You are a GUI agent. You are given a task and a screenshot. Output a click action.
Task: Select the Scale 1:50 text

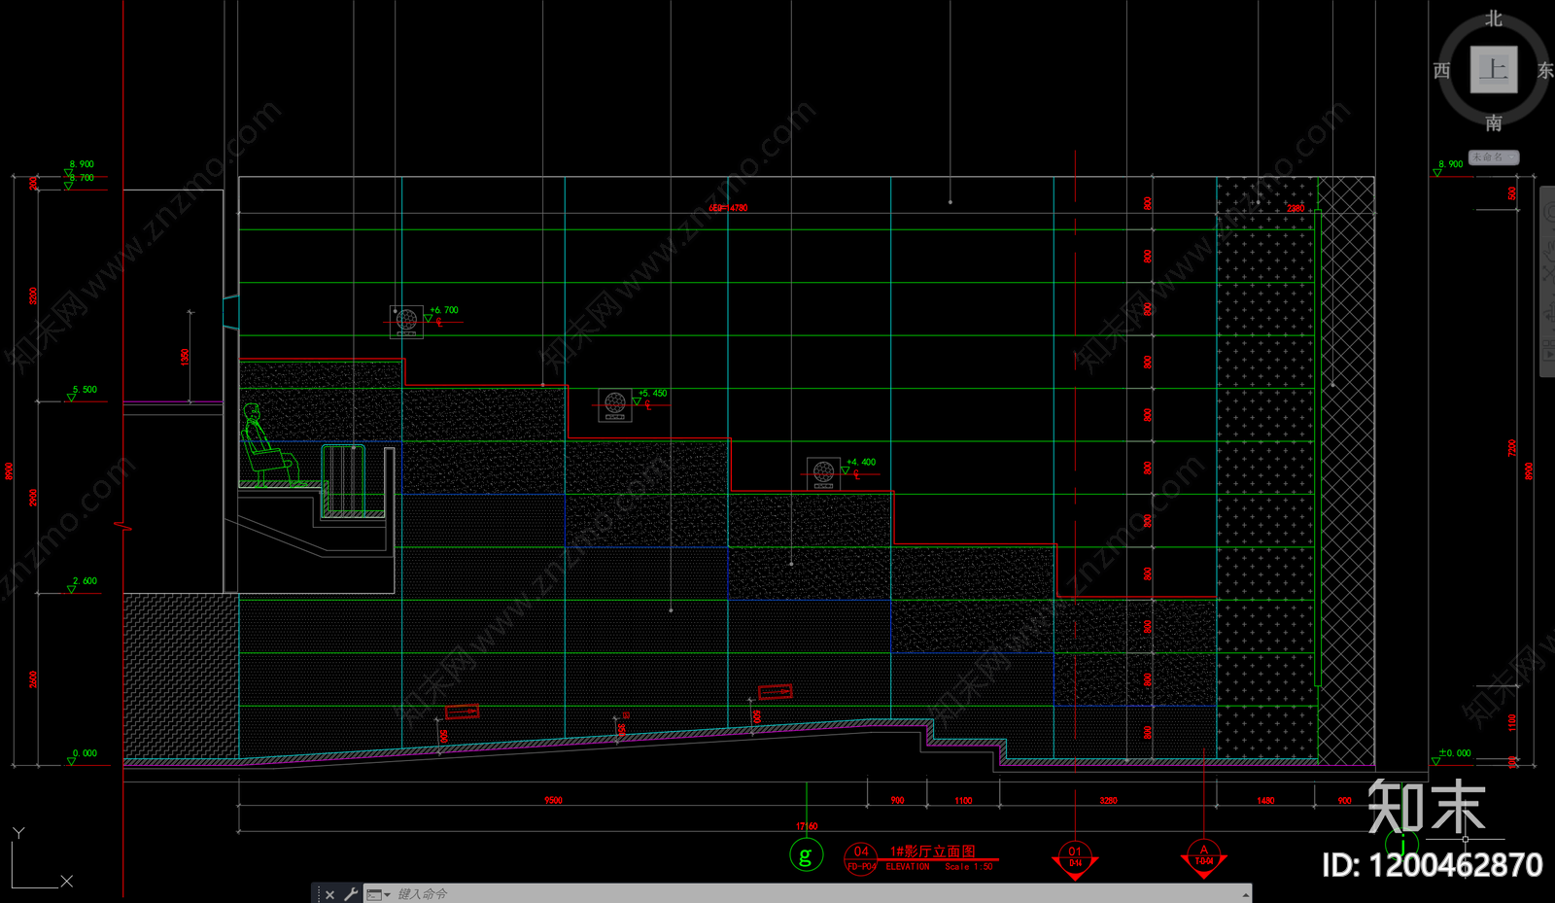coord(969,866)
